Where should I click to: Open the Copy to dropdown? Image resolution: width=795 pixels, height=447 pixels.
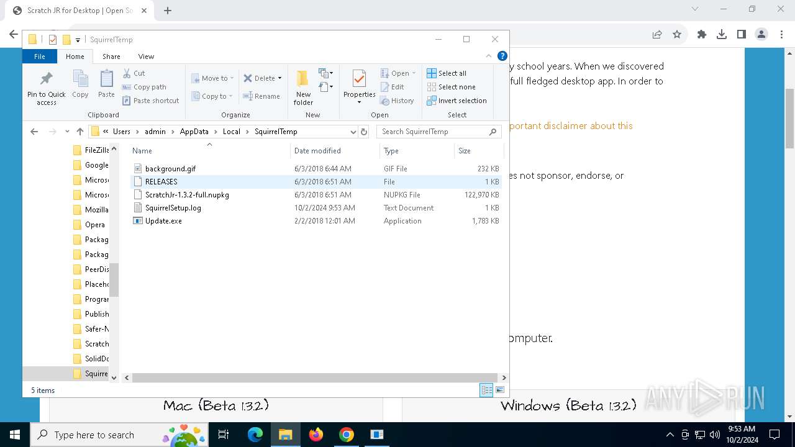[212, 96]
